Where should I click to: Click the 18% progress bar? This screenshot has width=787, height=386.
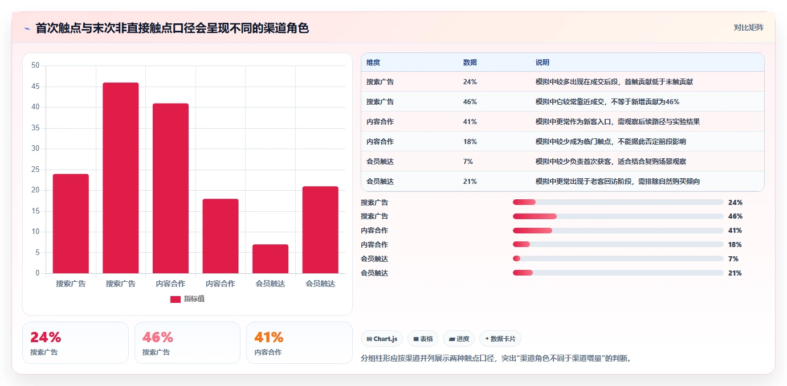click(x=618, y=244)
